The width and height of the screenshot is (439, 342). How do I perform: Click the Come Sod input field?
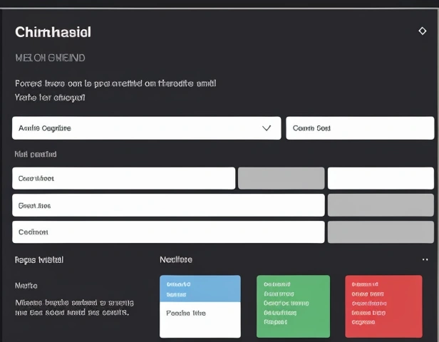click(360, 128)
